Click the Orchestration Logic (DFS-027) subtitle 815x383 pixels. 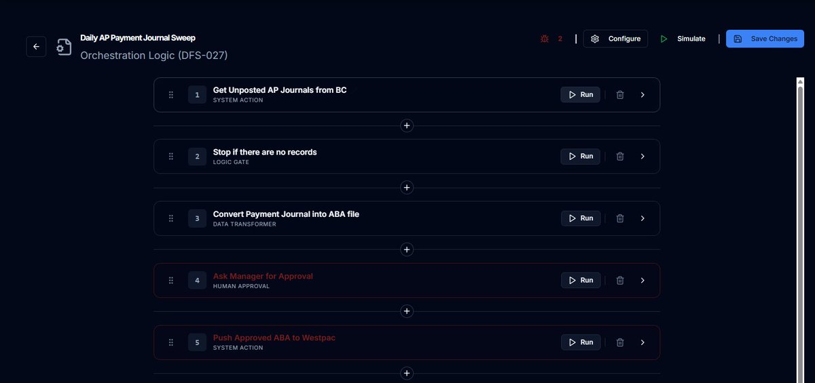tap(154, 56)
